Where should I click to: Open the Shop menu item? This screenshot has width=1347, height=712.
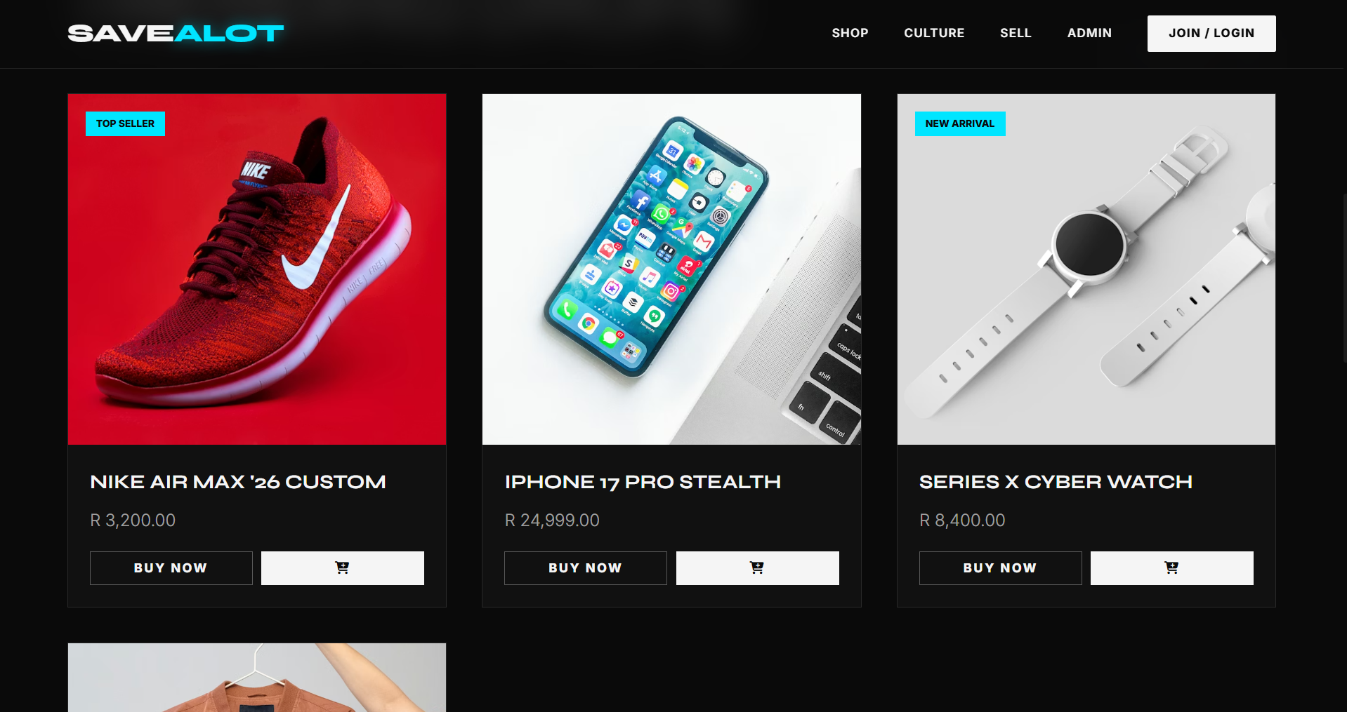click(x=850, y=33)
